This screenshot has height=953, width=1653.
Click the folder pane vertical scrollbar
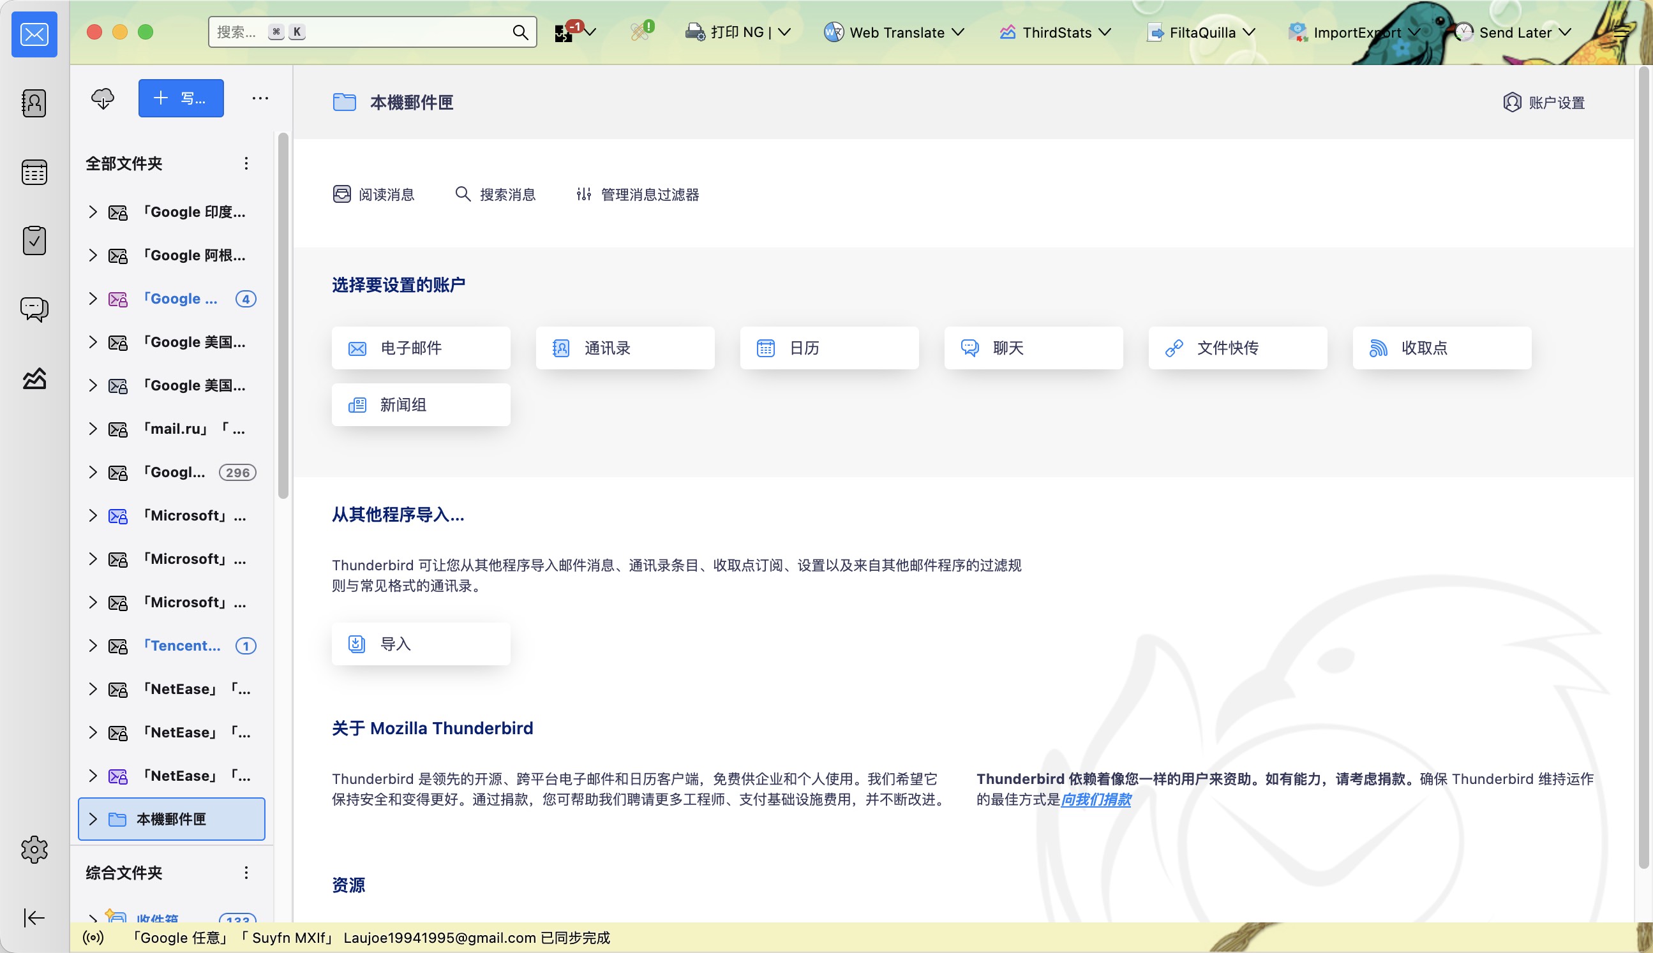tap(283, 314)
